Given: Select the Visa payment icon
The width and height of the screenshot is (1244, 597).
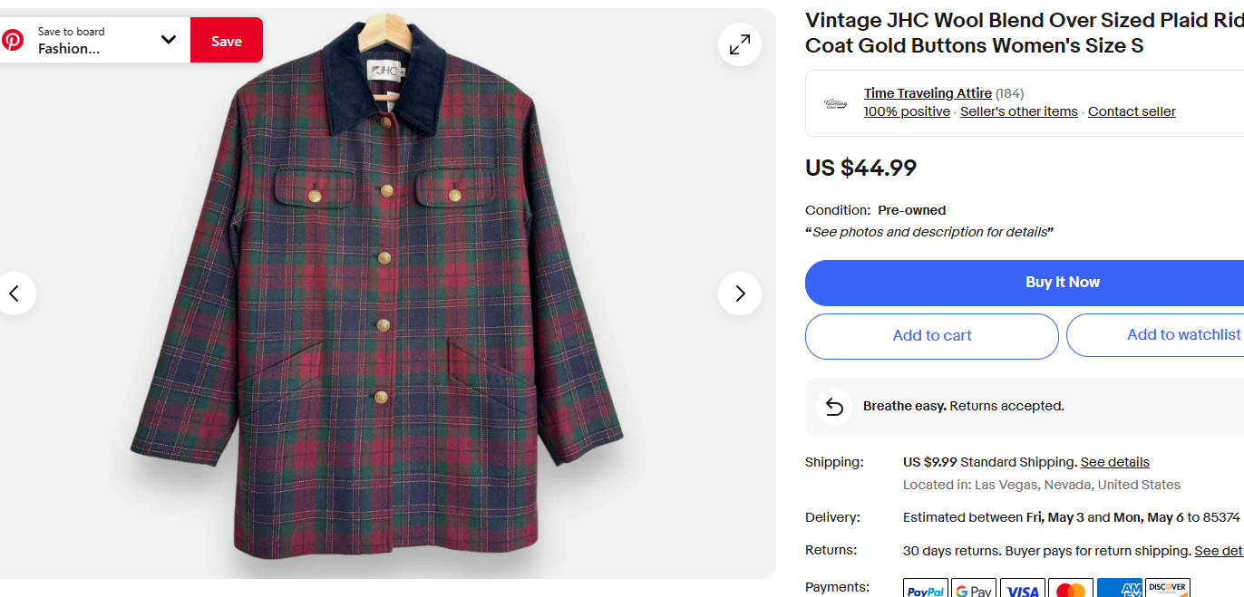Looking at the screenshot, I should (x=1022, y=590).
